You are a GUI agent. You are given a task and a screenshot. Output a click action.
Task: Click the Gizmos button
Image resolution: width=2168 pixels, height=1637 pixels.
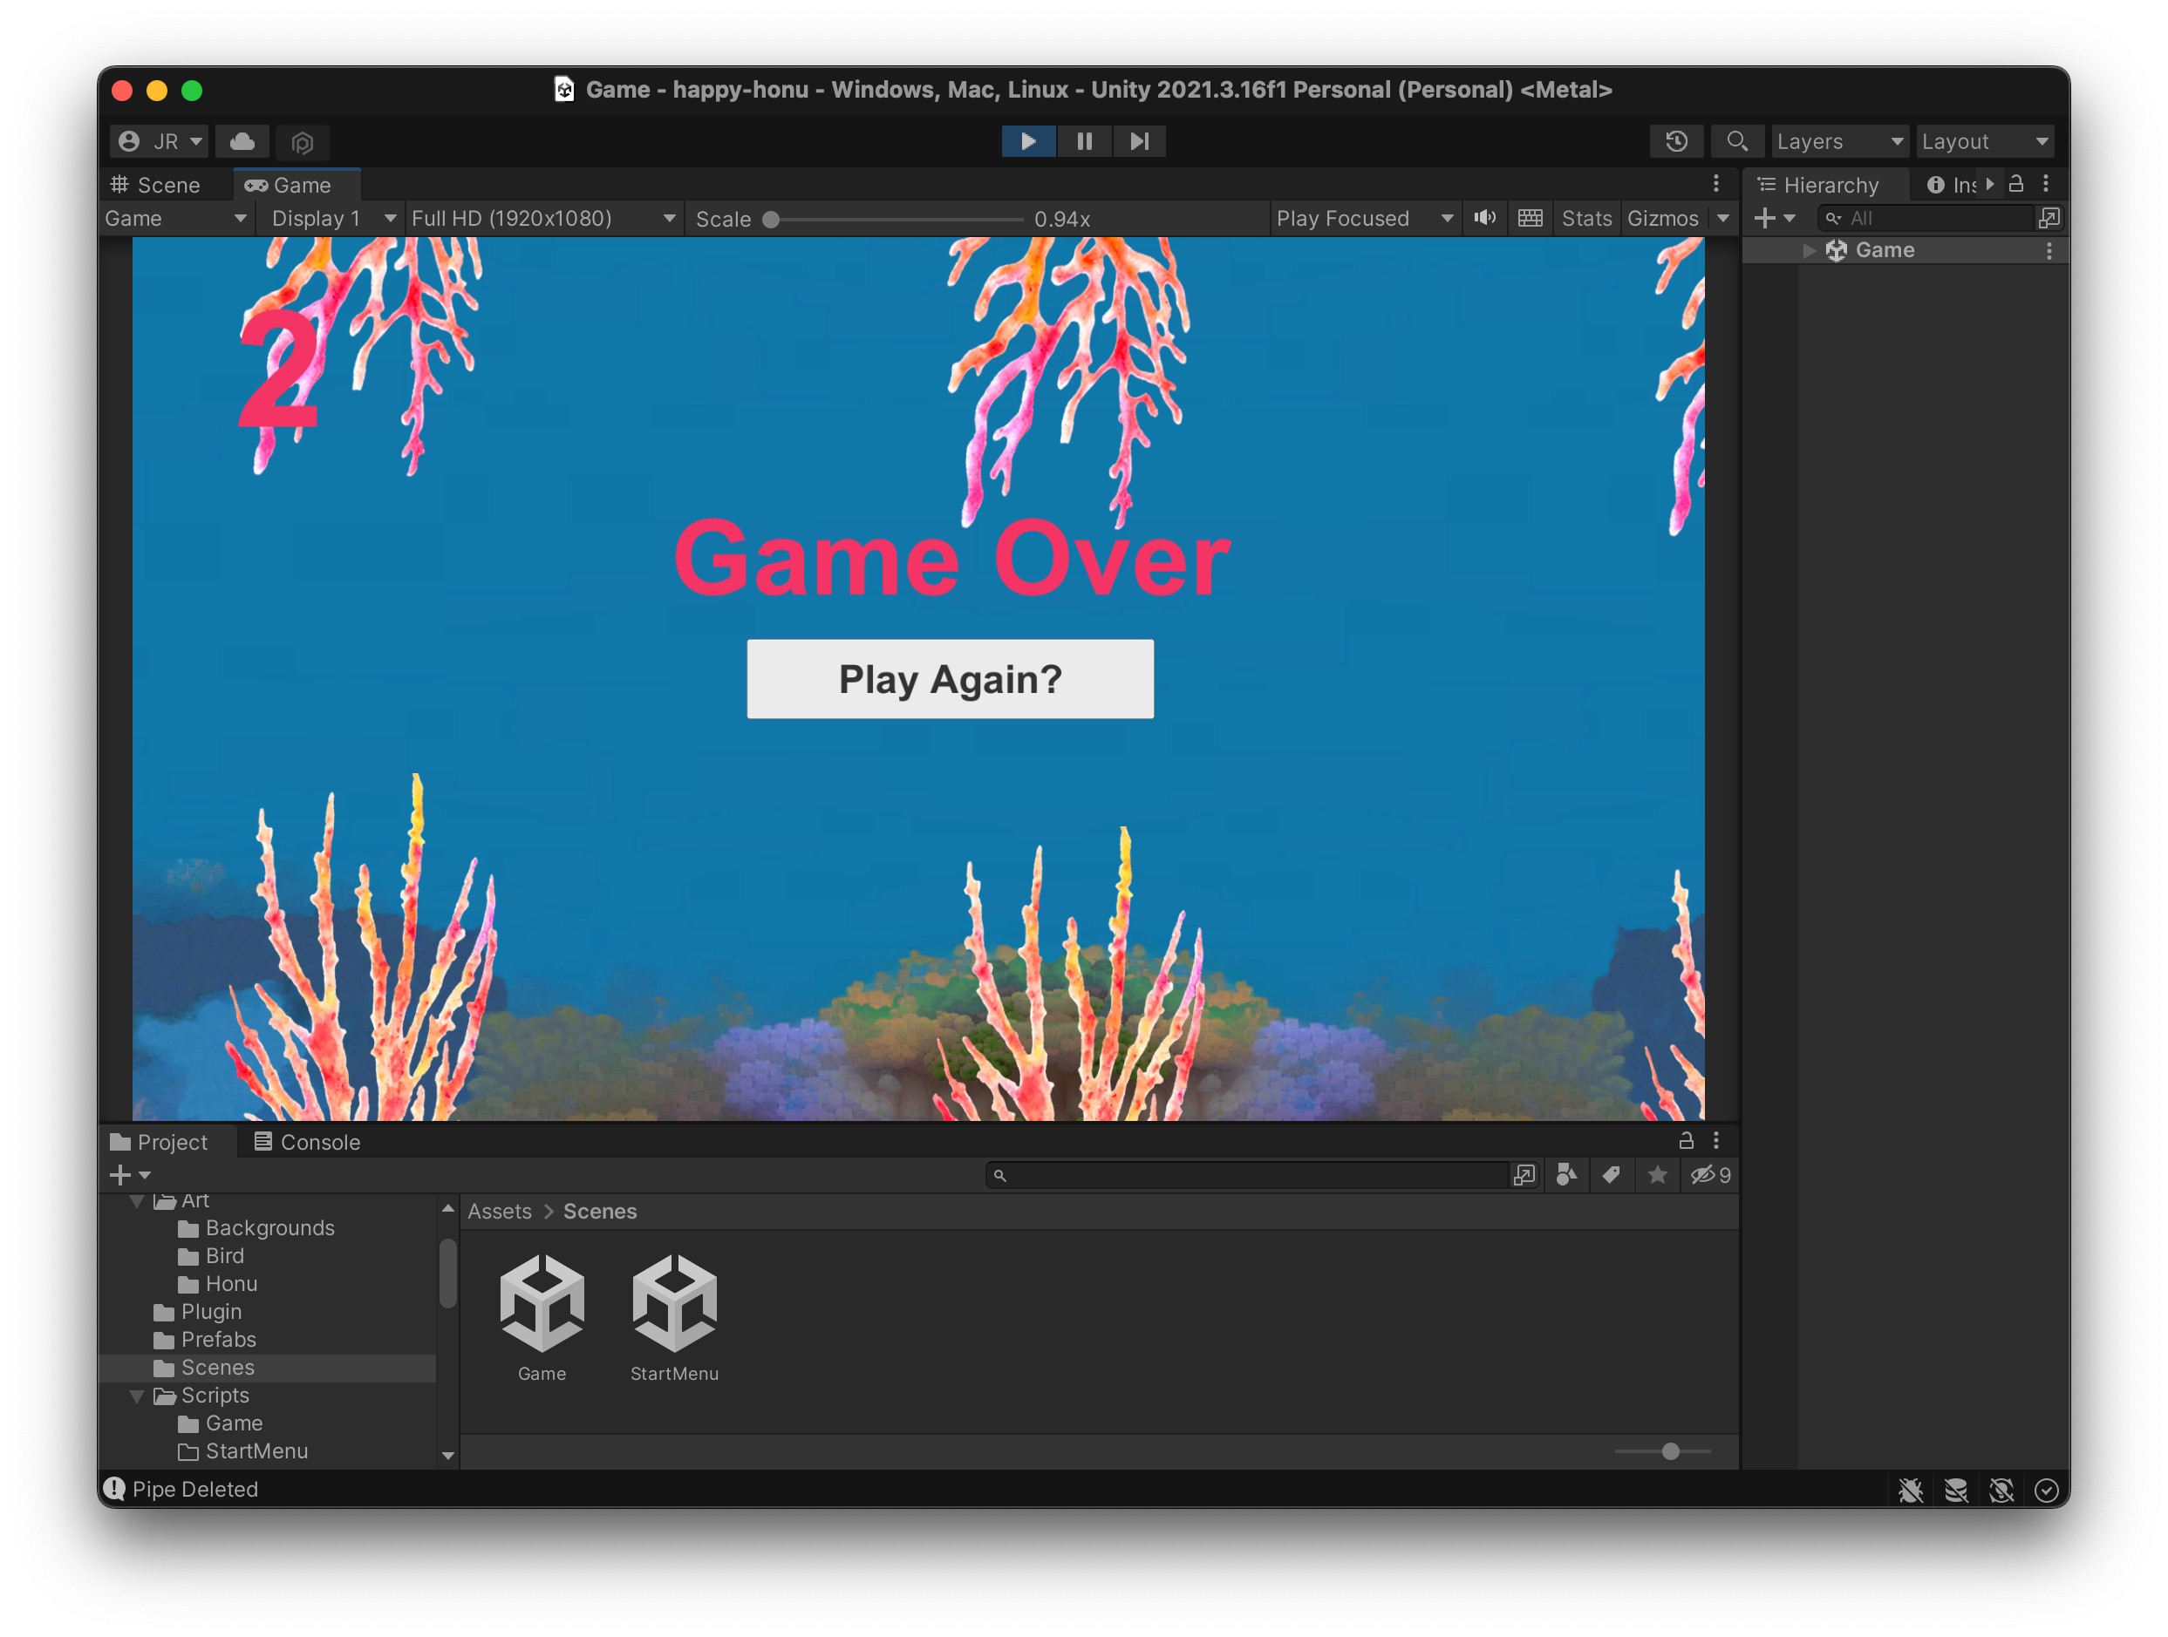coord(1662,219)
